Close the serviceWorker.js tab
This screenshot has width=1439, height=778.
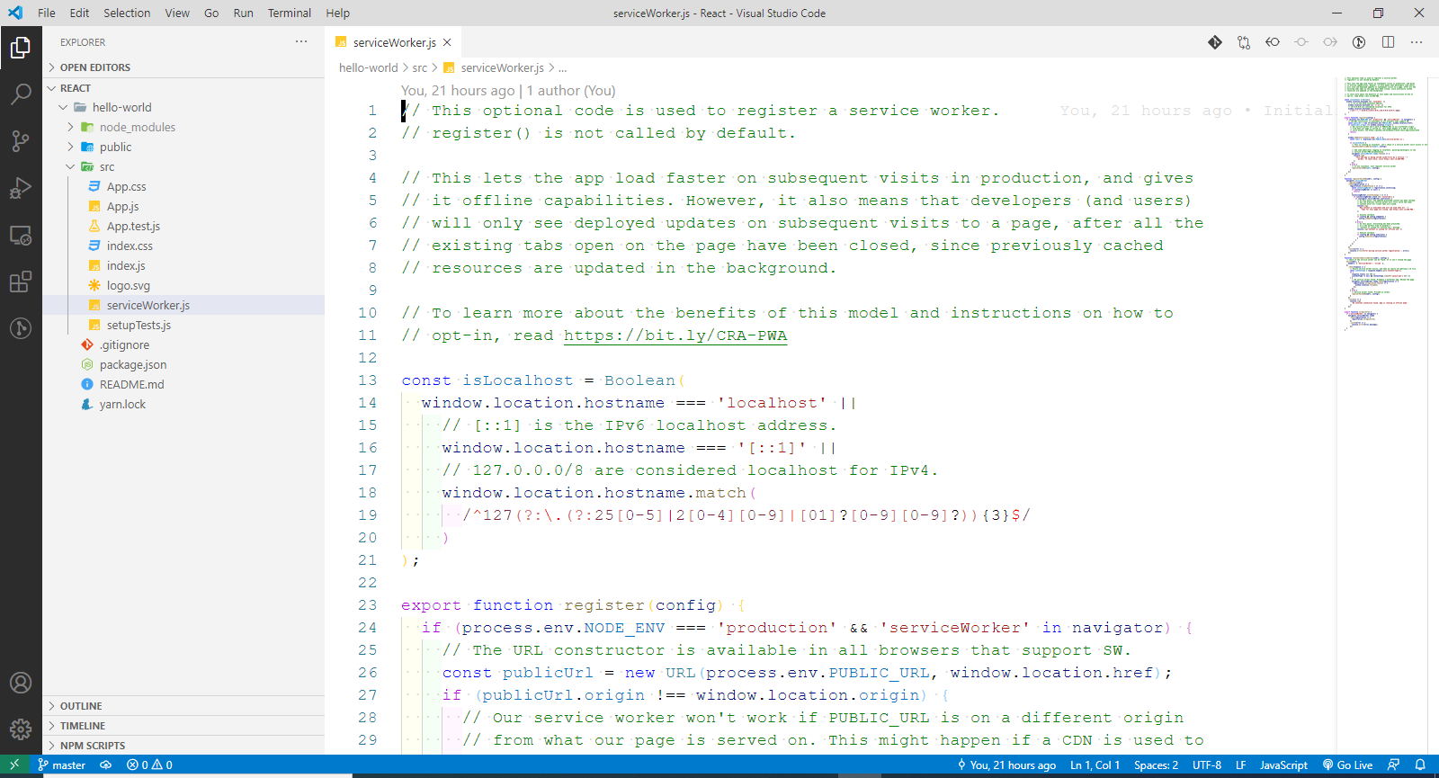pyautogui.click(x=447, y=42)
